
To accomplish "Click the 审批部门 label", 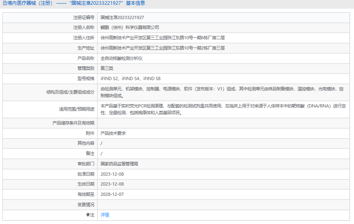I will tap(86, 164).
